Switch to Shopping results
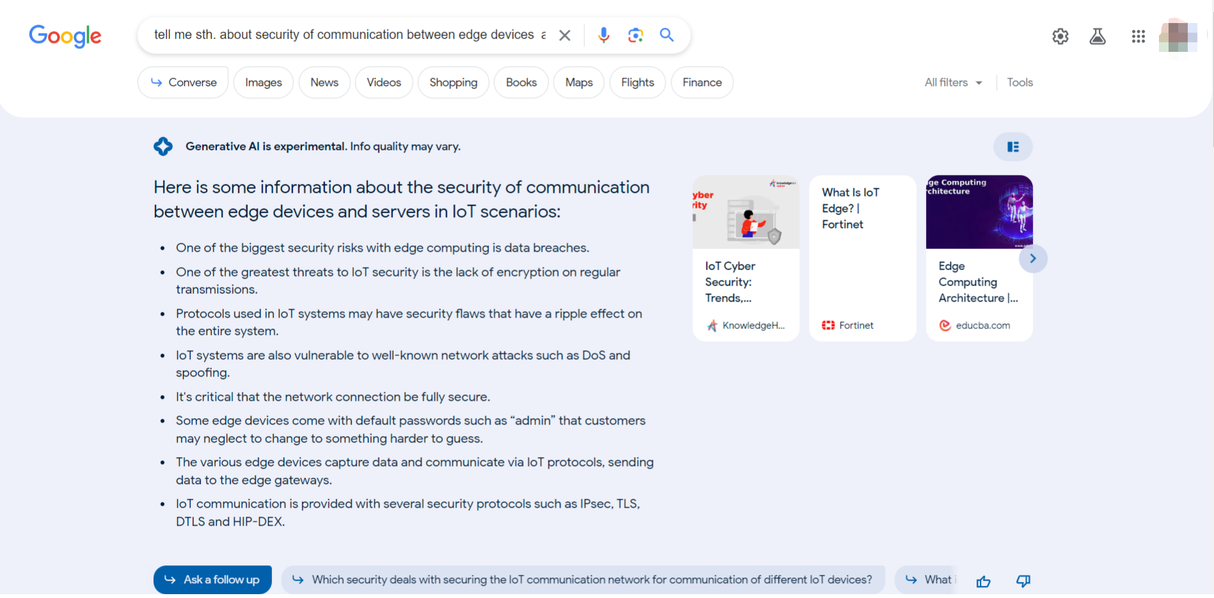Viewport: 1214px width, 598px height. pos(453,83)
